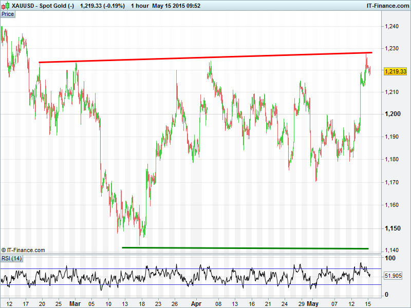This screenshot has width=411, height=308.
Task: Click the 51.905 RSI value tag
Action: [x=395, y=276]
